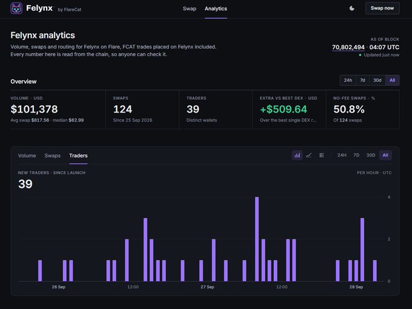Click the '28 Sep' axis label

(356, 287)
